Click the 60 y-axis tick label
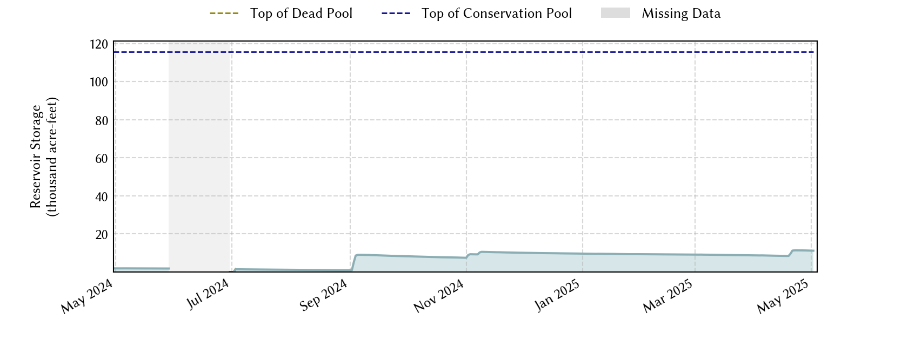The width and height of the screenshot is (908, 340). point(102,158)
